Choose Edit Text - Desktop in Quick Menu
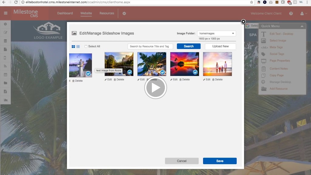 click(x=281, y=34)
